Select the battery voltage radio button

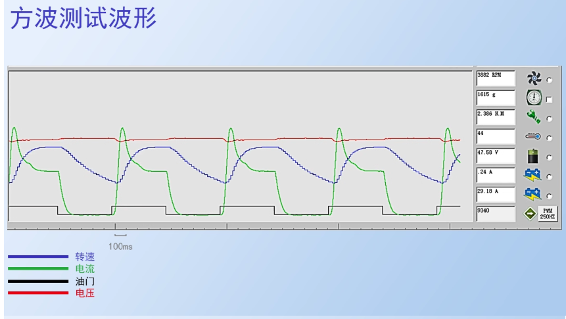click(550, 158)
